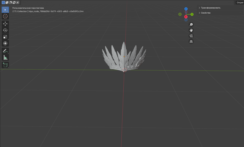Activate the 3D Cursor tool
The width and height of the screenshot is (244, 147).
coord(5,16)
